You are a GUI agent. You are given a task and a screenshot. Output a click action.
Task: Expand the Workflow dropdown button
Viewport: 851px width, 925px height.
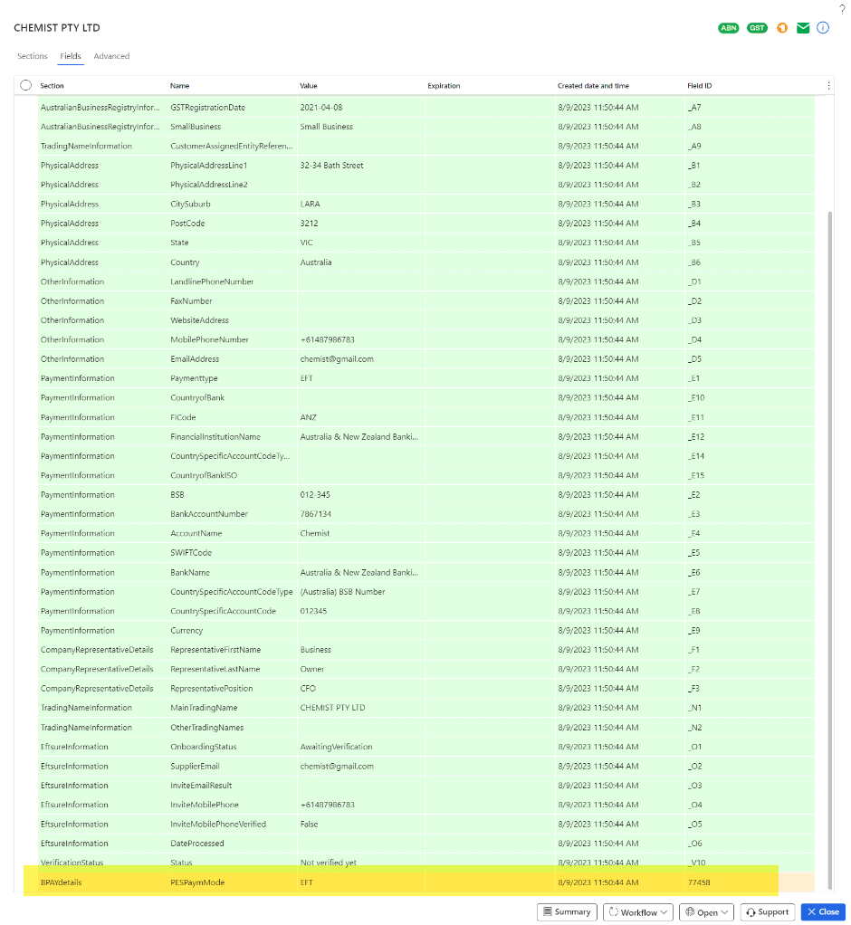point(638,912)
